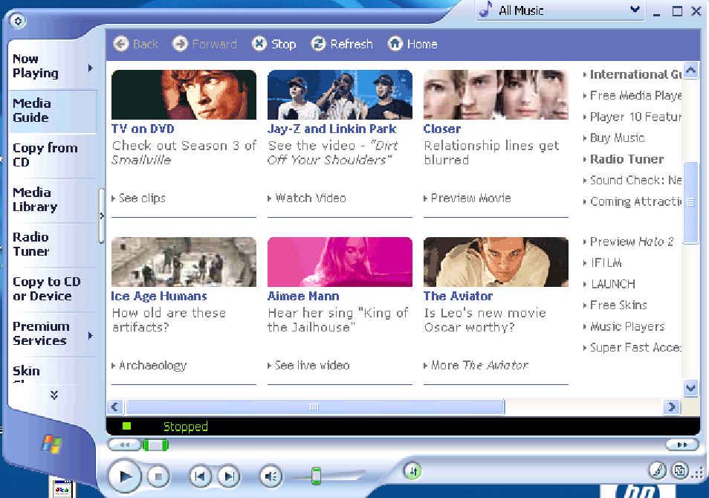Open the Buy Music sidebar link
The width and height of the screenshot is (709, 498).
click(x=617, y=138)
